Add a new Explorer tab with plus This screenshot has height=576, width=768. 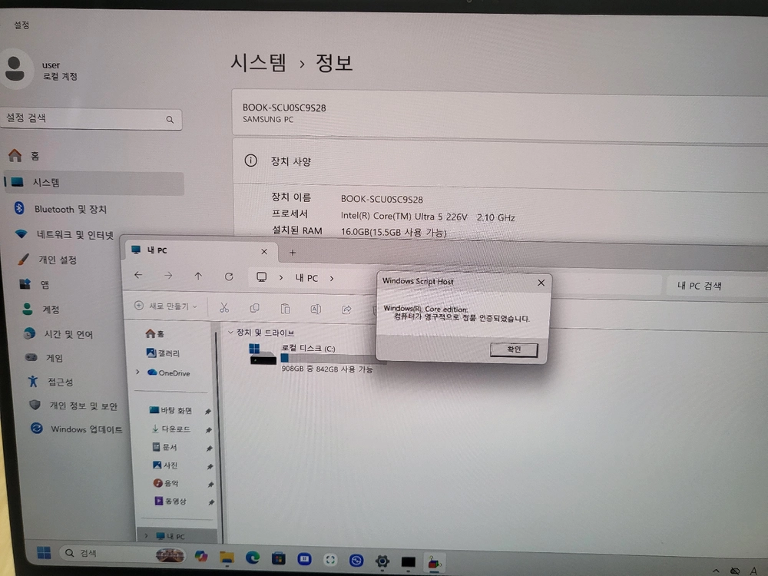293,253
